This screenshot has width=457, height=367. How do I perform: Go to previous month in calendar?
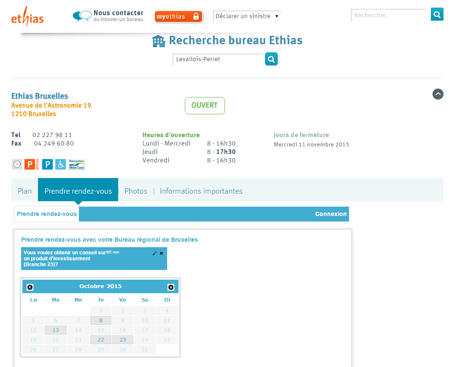[30, 287]
